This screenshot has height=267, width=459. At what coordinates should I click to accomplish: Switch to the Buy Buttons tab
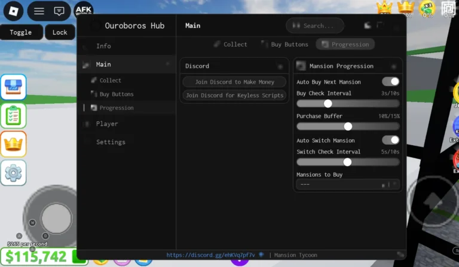(x=285, y=44)
